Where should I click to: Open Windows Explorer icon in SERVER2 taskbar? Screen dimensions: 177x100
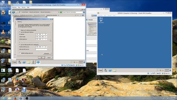coord(29,62)
